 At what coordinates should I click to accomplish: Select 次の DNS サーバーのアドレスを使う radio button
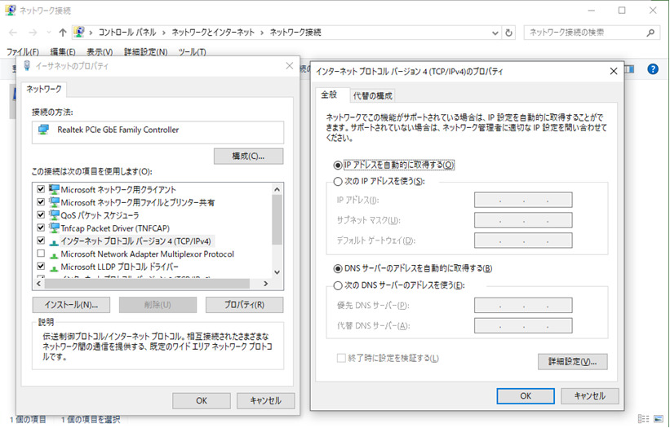pos(338,285)
